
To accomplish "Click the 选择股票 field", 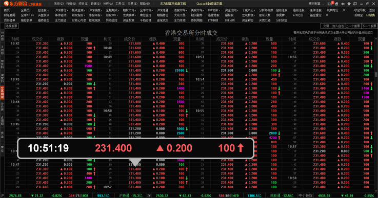I will [x=12, y=26].
